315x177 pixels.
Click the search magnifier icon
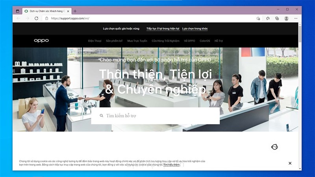pos(102,116)
